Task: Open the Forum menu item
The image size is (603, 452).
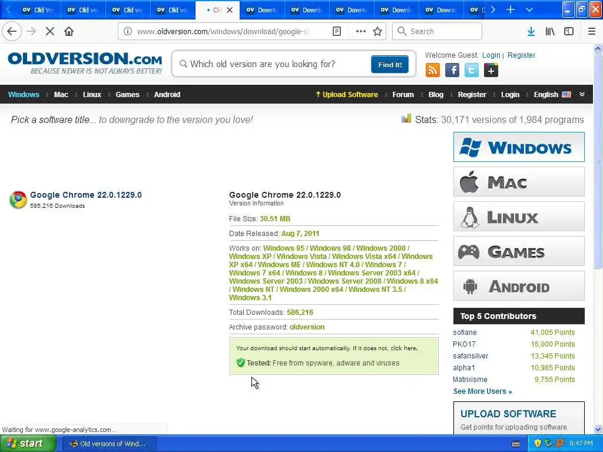Action: (403, 95)
